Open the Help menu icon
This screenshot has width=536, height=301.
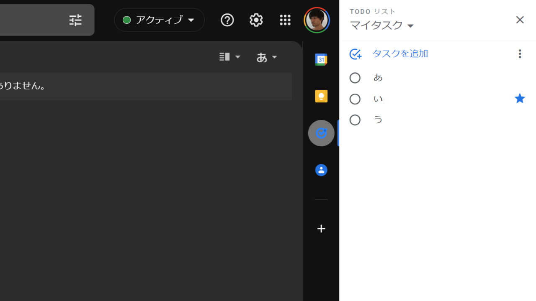pyautogui.click(x=227, y=20)
